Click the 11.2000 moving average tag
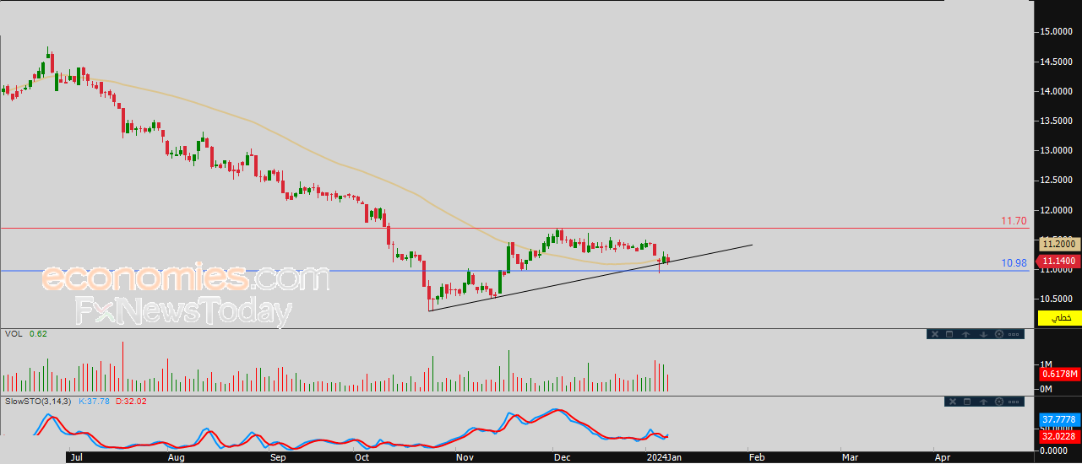 [x=1058, y=243]
